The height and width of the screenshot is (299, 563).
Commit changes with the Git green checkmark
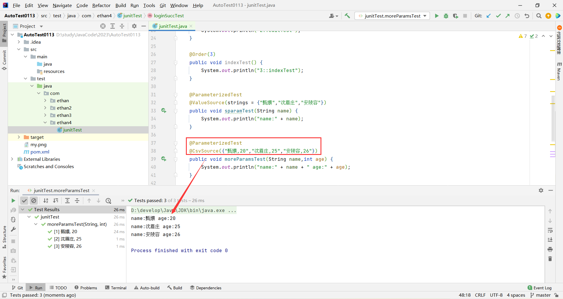(x=498, y=16)
